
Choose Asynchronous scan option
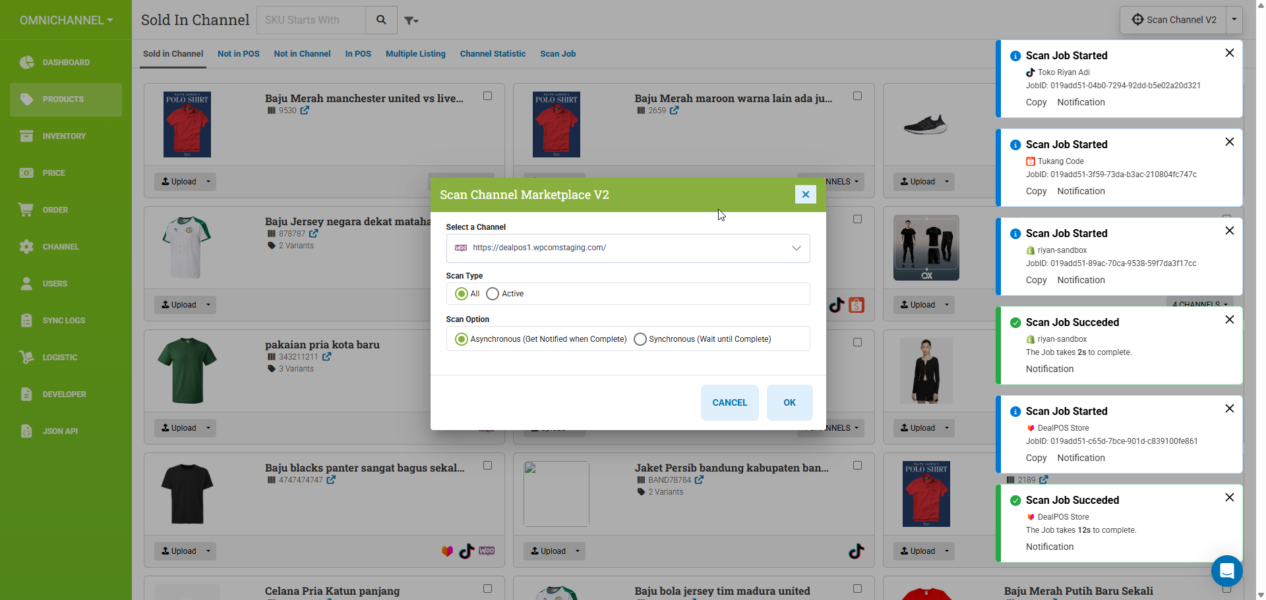point(461,339)
